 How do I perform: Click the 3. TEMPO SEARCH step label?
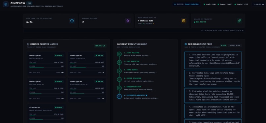131,70
